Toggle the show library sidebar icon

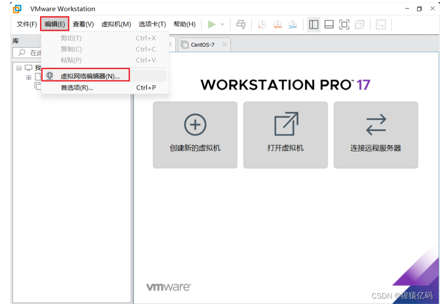tap(314, 24)
